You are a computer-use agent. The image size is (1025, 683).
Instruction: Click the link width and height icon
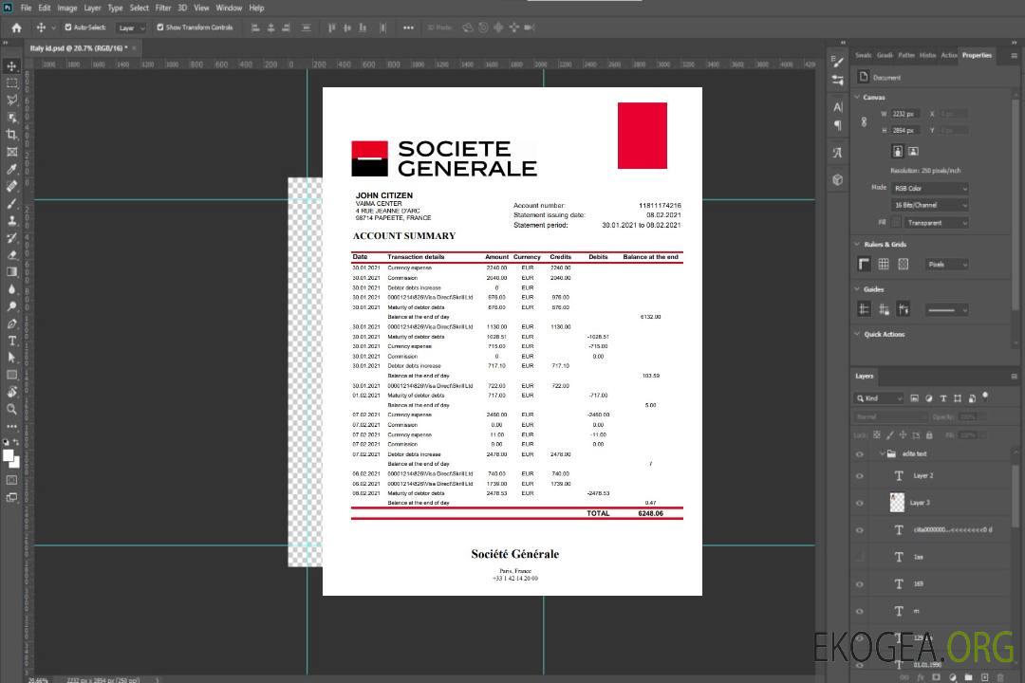[864, 122]
